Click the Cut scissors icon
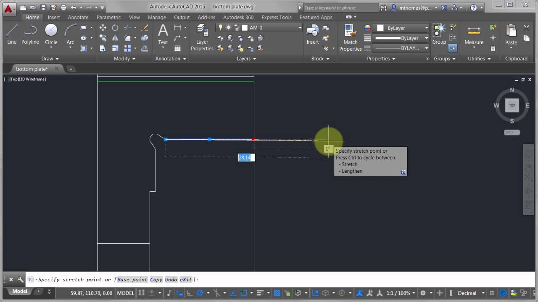This screenshot has width=538, height=302. tap(527, 28)
